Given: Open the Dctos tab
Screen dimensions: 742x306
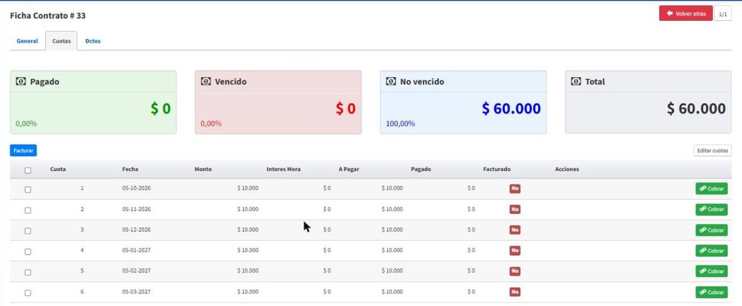Looking at the screenshot, I should click(x=93, y=41).
